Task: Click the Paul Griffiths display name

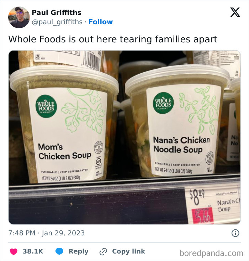Action: click(57, 12)
